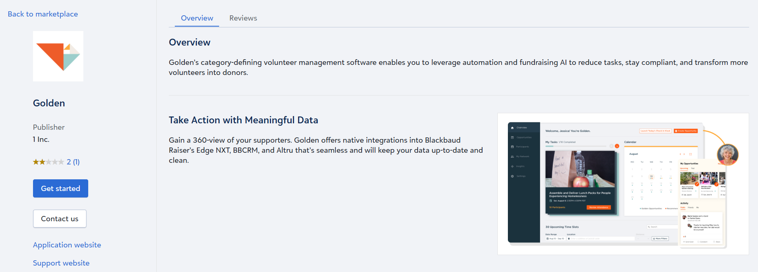The width and height of the screenshot is (758, 272).
Task: Click the star rating 2 (1)
Action: point(56,162)
